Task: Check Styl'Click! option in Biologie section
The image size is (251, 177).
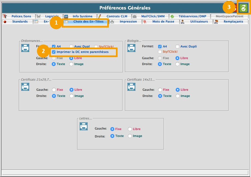Action: coord(160,52)
